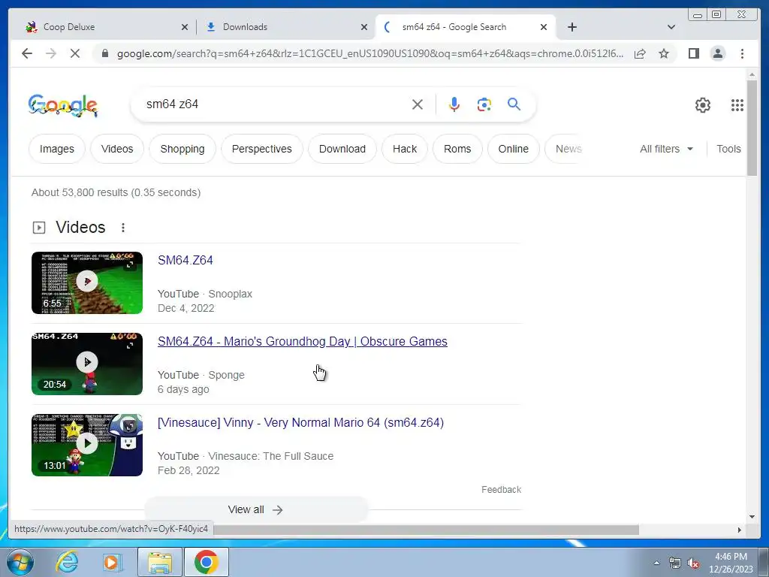
Task: Select the Perspectives filter chip
Action: tap(262, 149)
